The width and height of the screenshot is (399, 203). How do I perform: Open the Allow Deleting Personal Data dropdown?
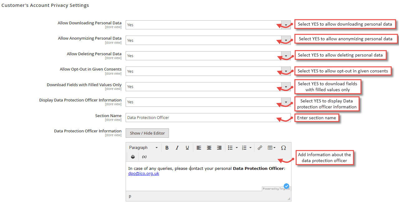point(286,56)
